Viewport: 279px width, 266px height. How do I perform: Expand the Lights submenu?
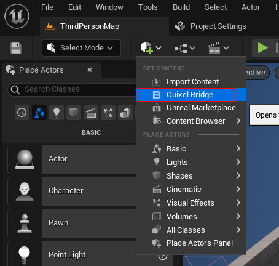(191, 162)
